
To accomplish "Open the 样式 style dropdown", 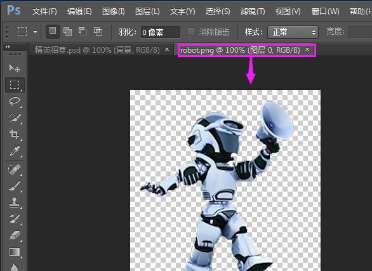I will click(x=293, y=32).
